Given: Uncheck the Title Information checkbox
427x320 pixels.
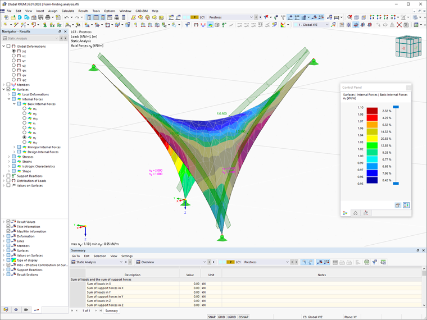Looking at the screenshot, I should pyautogui.click(x=8, y=226).
